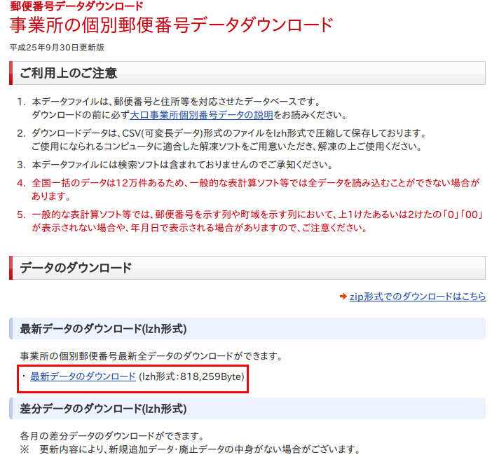Click the 事業所の個別郵便番号データダウンロード page title
The width and height of the screenshot is (492, 455).
coord(171,26)
